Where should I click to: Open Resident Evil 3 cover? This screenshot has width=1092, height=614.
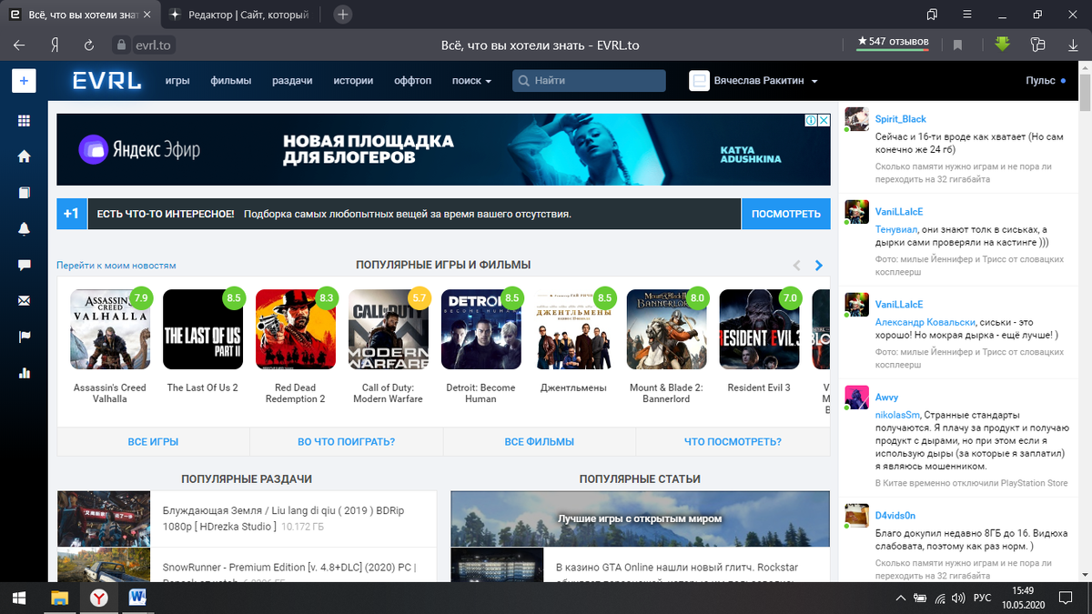pyautogui.click(x=760, y=329)
